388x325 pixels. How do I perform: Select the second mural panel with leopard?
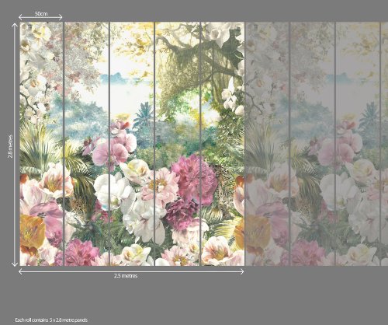(x=86, y=144)
